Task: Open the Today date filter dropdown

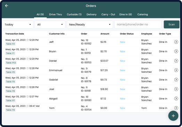Action: pos(18,24)
